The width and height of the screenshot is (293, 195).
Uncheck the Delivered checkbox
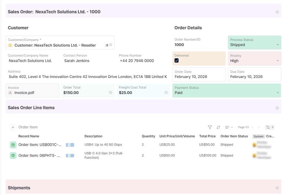177,61
